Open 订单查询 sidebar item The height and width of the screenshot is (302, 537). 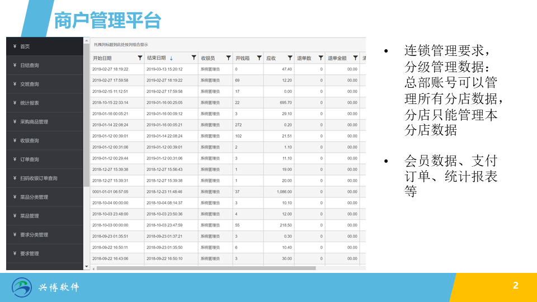click(x=45, y=159)
